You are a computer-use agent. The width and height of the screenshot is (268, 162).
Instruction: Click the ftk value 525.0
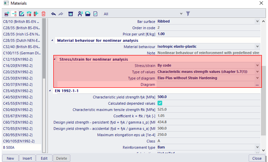[162, 110]
